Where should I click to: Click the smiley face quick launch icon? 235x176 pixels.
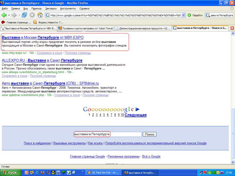pos(53,173)
